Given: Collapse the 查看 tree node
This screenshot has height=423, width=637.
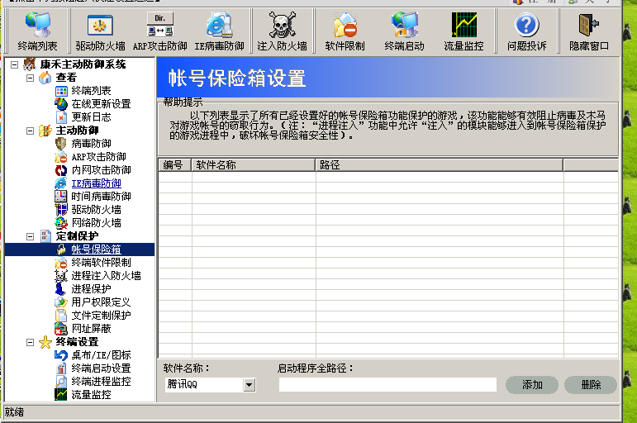Looking at the screenshot, I should [x=31, y=78].
